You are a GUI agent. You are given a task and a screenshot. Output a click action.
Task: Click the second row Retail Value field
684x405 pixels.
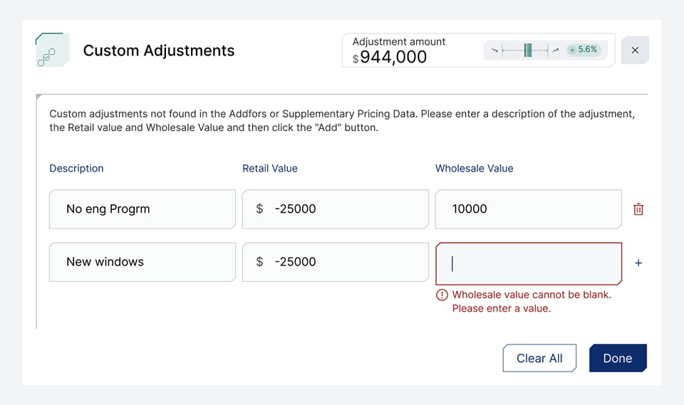pyautogui.click(x=335, y=262)
